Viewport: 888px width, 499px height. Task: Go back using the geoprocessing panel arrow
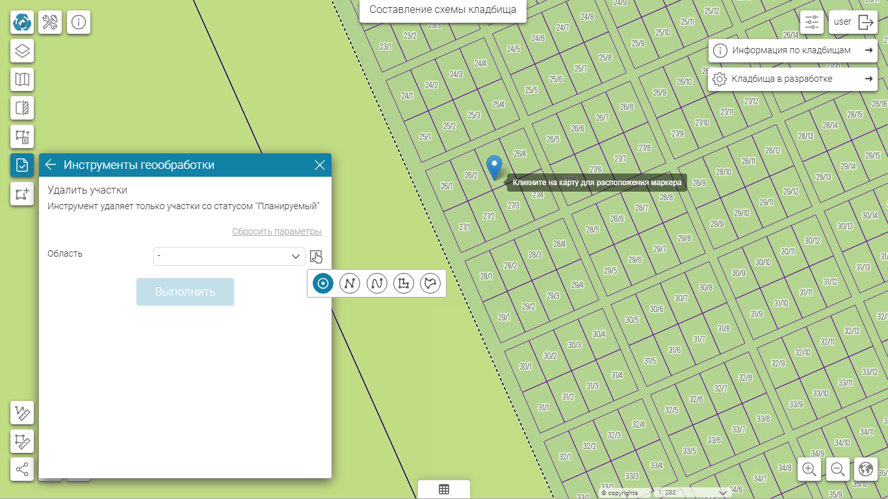[x=51, y=165]
